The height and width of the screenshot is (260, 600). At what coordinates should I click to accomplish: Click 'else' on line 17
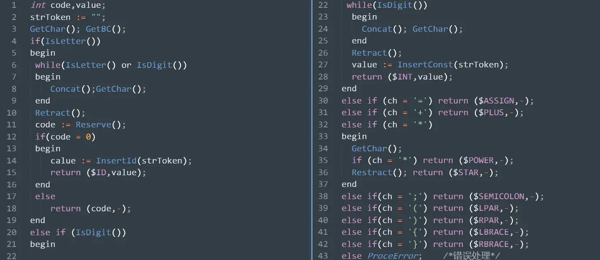pos(45,197)
